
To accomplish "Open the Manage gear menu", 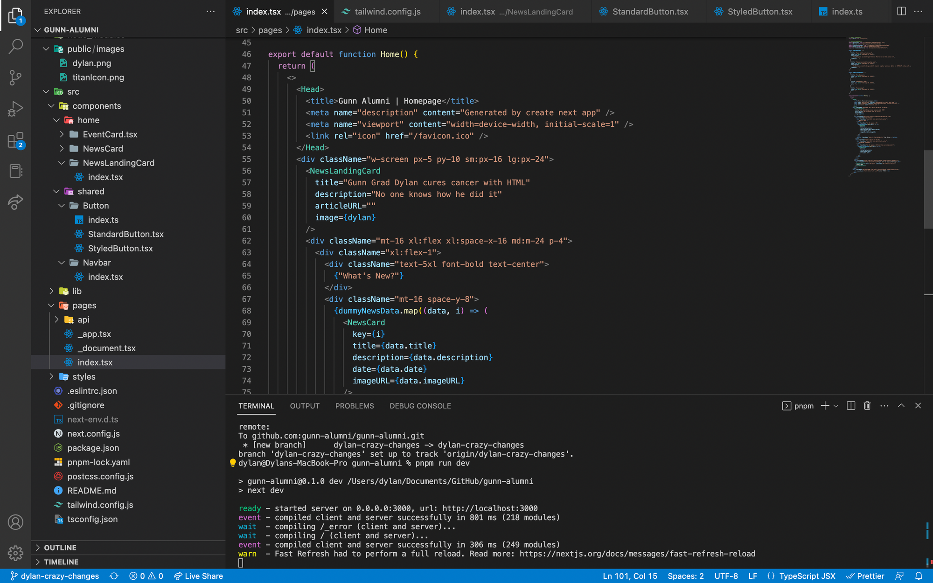I will (x=15, y=553).
